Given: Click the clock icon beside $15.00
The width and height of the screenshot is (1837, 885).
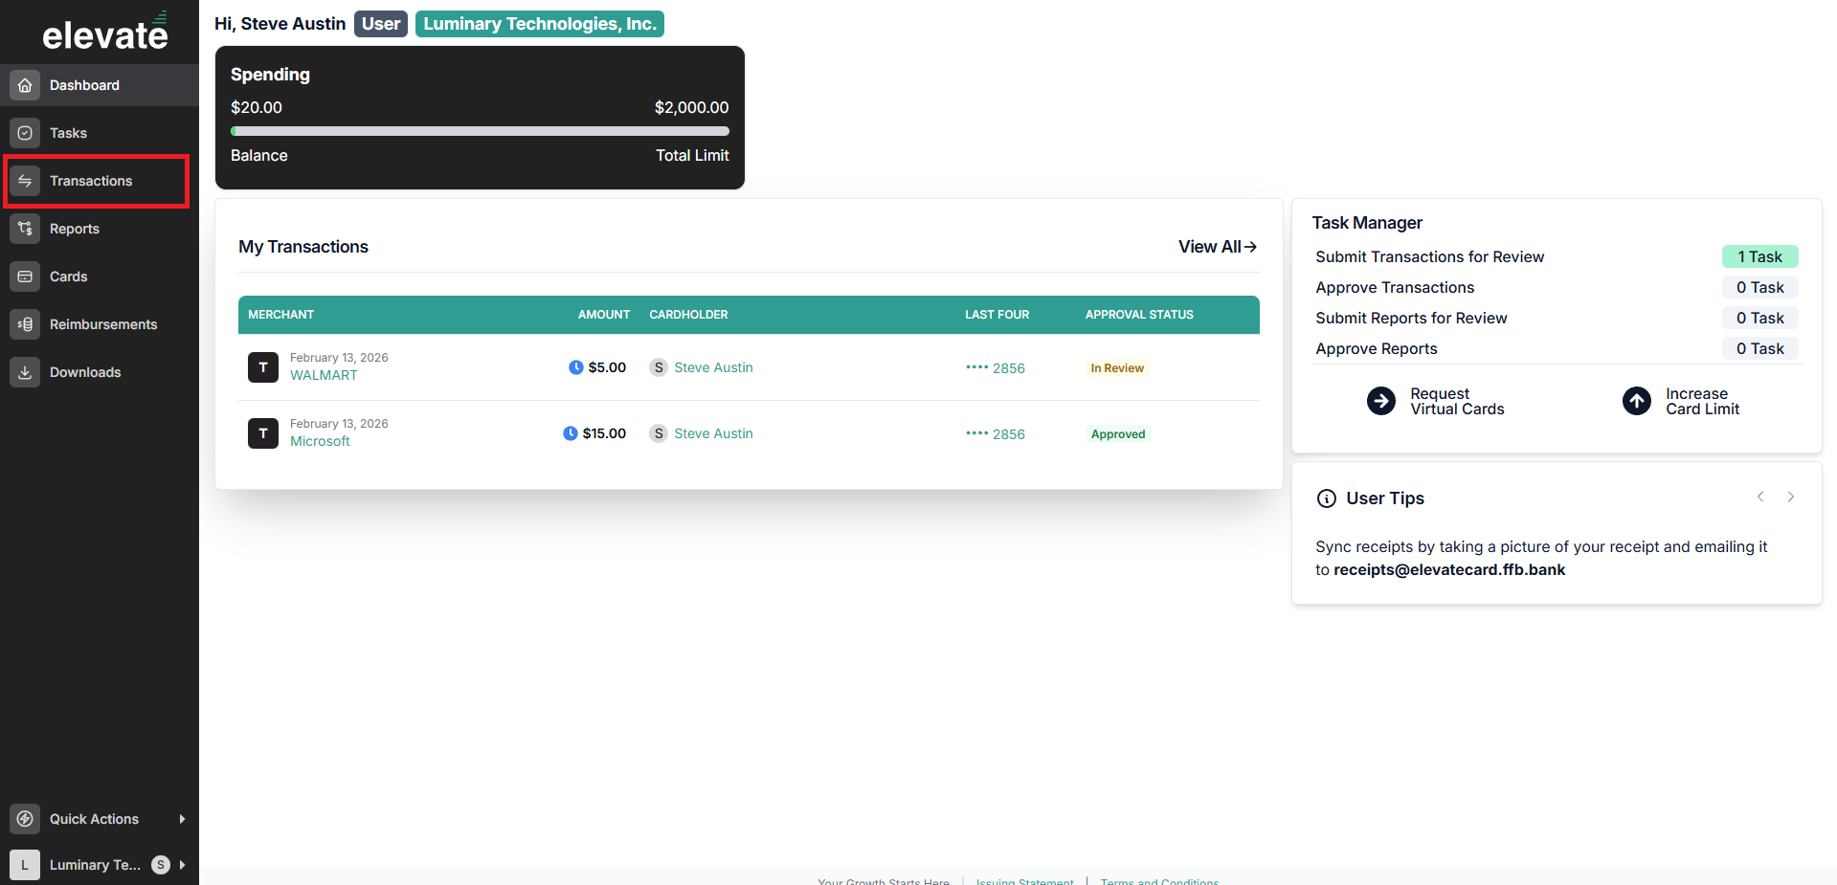Looking at the screenshot, I should click(570, 433).
